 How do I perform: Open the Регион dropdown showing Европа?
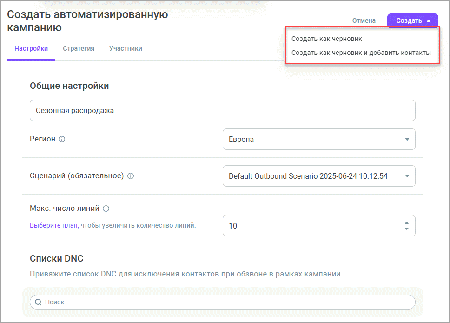tap(319, 139)
